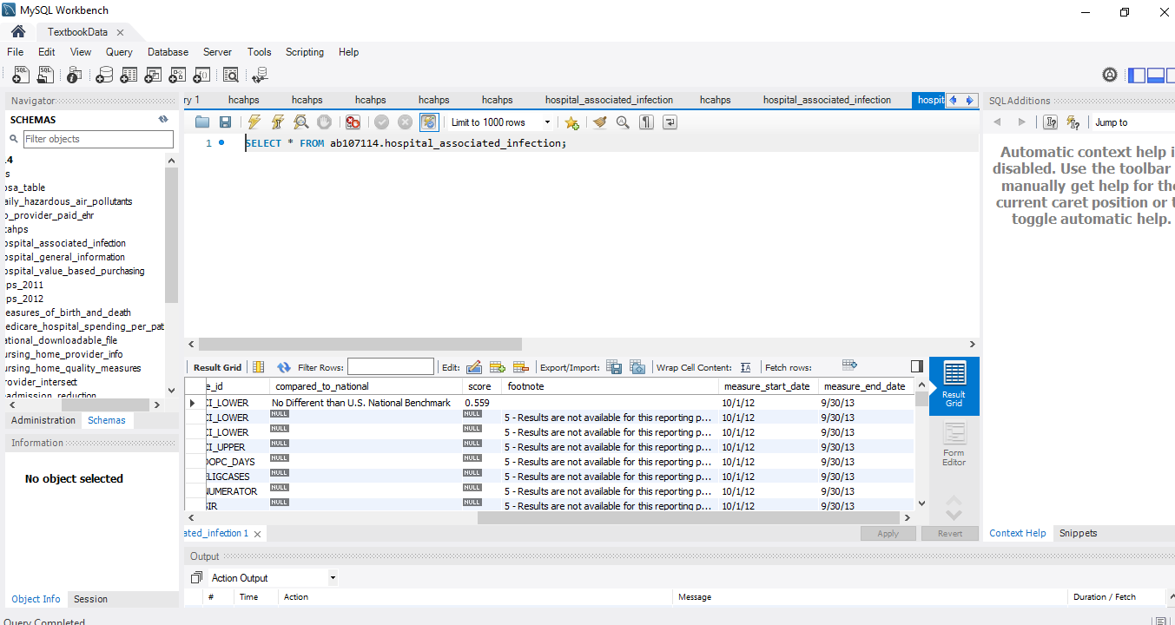Toggle word wrapping in the editor
The height and width of the screenshot is (625, 1175).
point(670,122)
